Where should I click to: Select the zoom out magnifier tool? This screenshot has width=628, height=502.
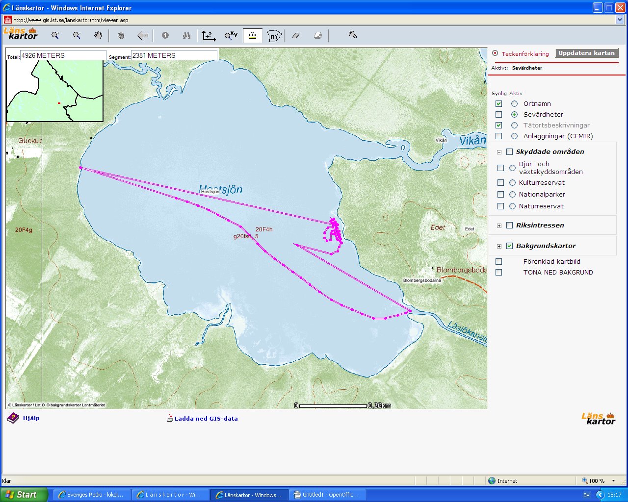[77, 35]
